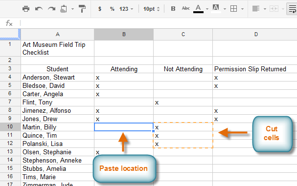Image resolution: width=297 pixels, height=186 pixels.
Task: Select the 'Tims, Marie' cell
Action: (57, 177)
